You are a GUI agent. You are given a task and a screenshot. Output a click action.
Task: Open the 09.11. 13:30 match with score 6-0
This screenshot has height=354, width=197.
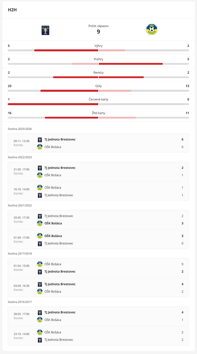click(x=98, y=143)
